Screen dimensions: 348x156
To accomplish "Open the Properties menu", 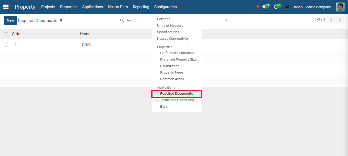I will [x=69, y=7].
